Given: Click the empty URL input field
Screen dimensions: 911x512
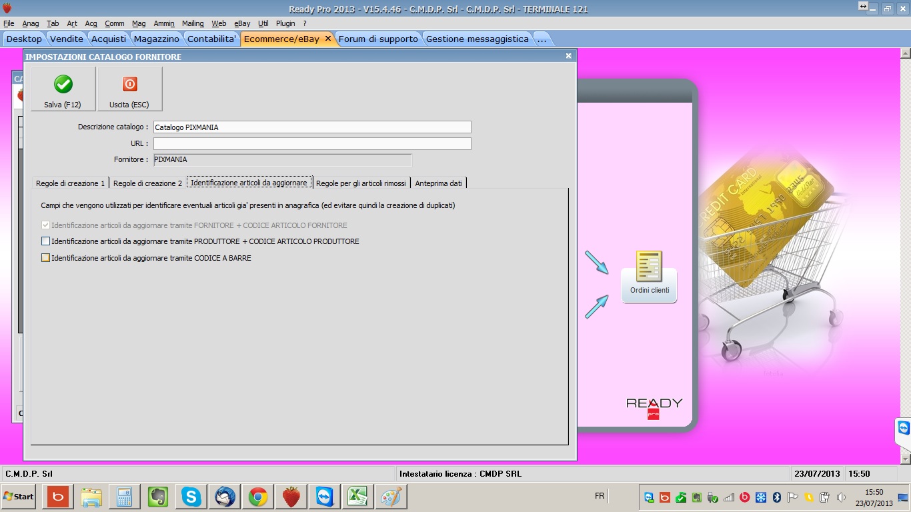Looking at the screenshot, I should click(x=312, y=144).
